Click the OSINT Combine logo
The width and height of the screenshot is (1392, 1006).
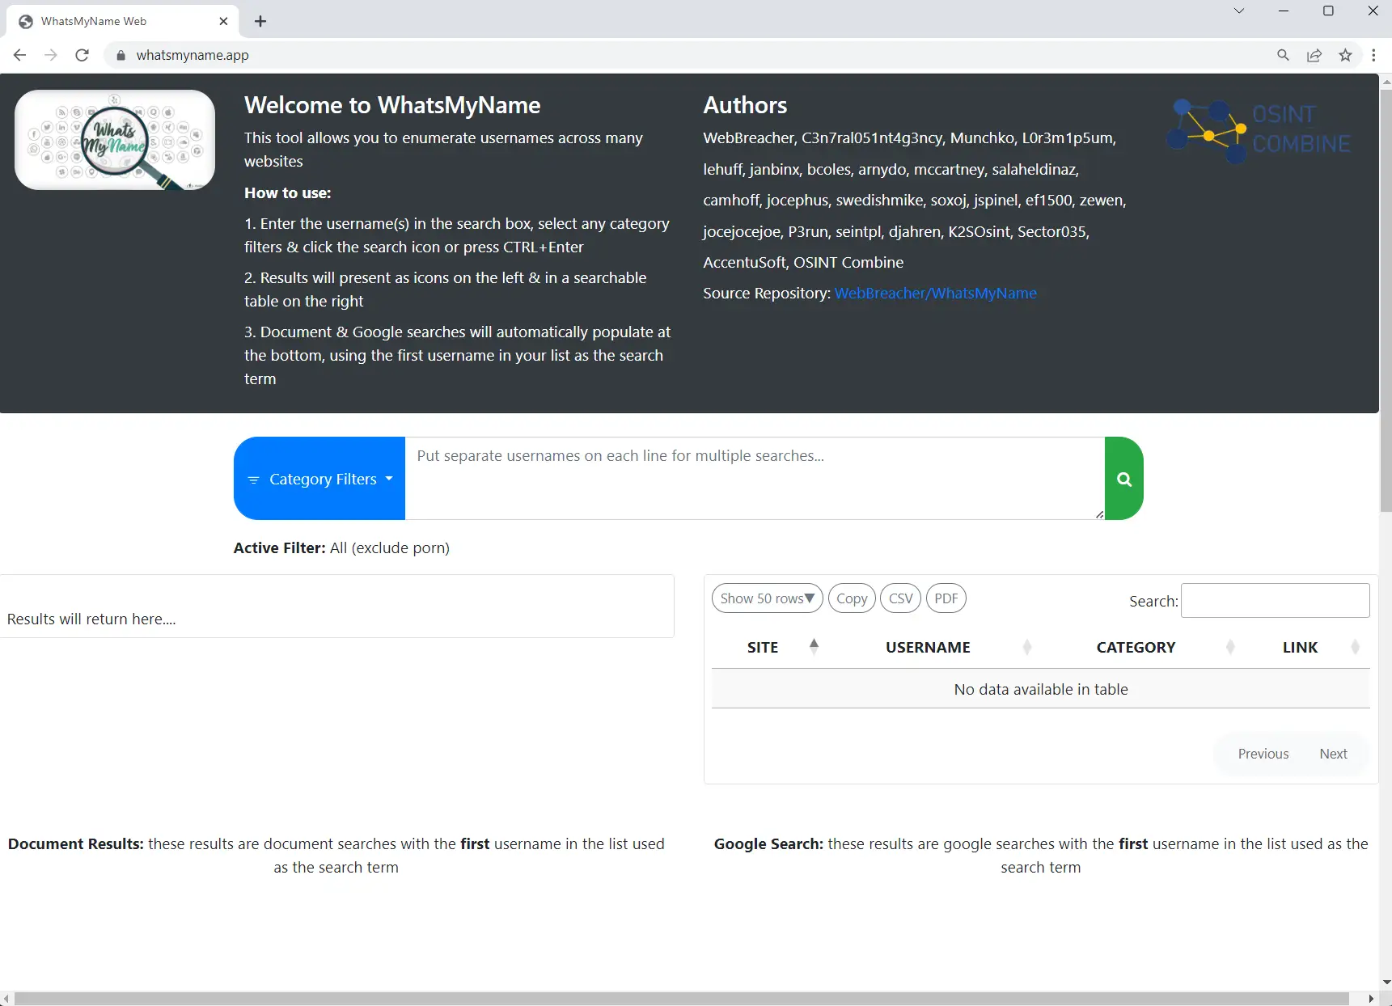click(1259, 130)
